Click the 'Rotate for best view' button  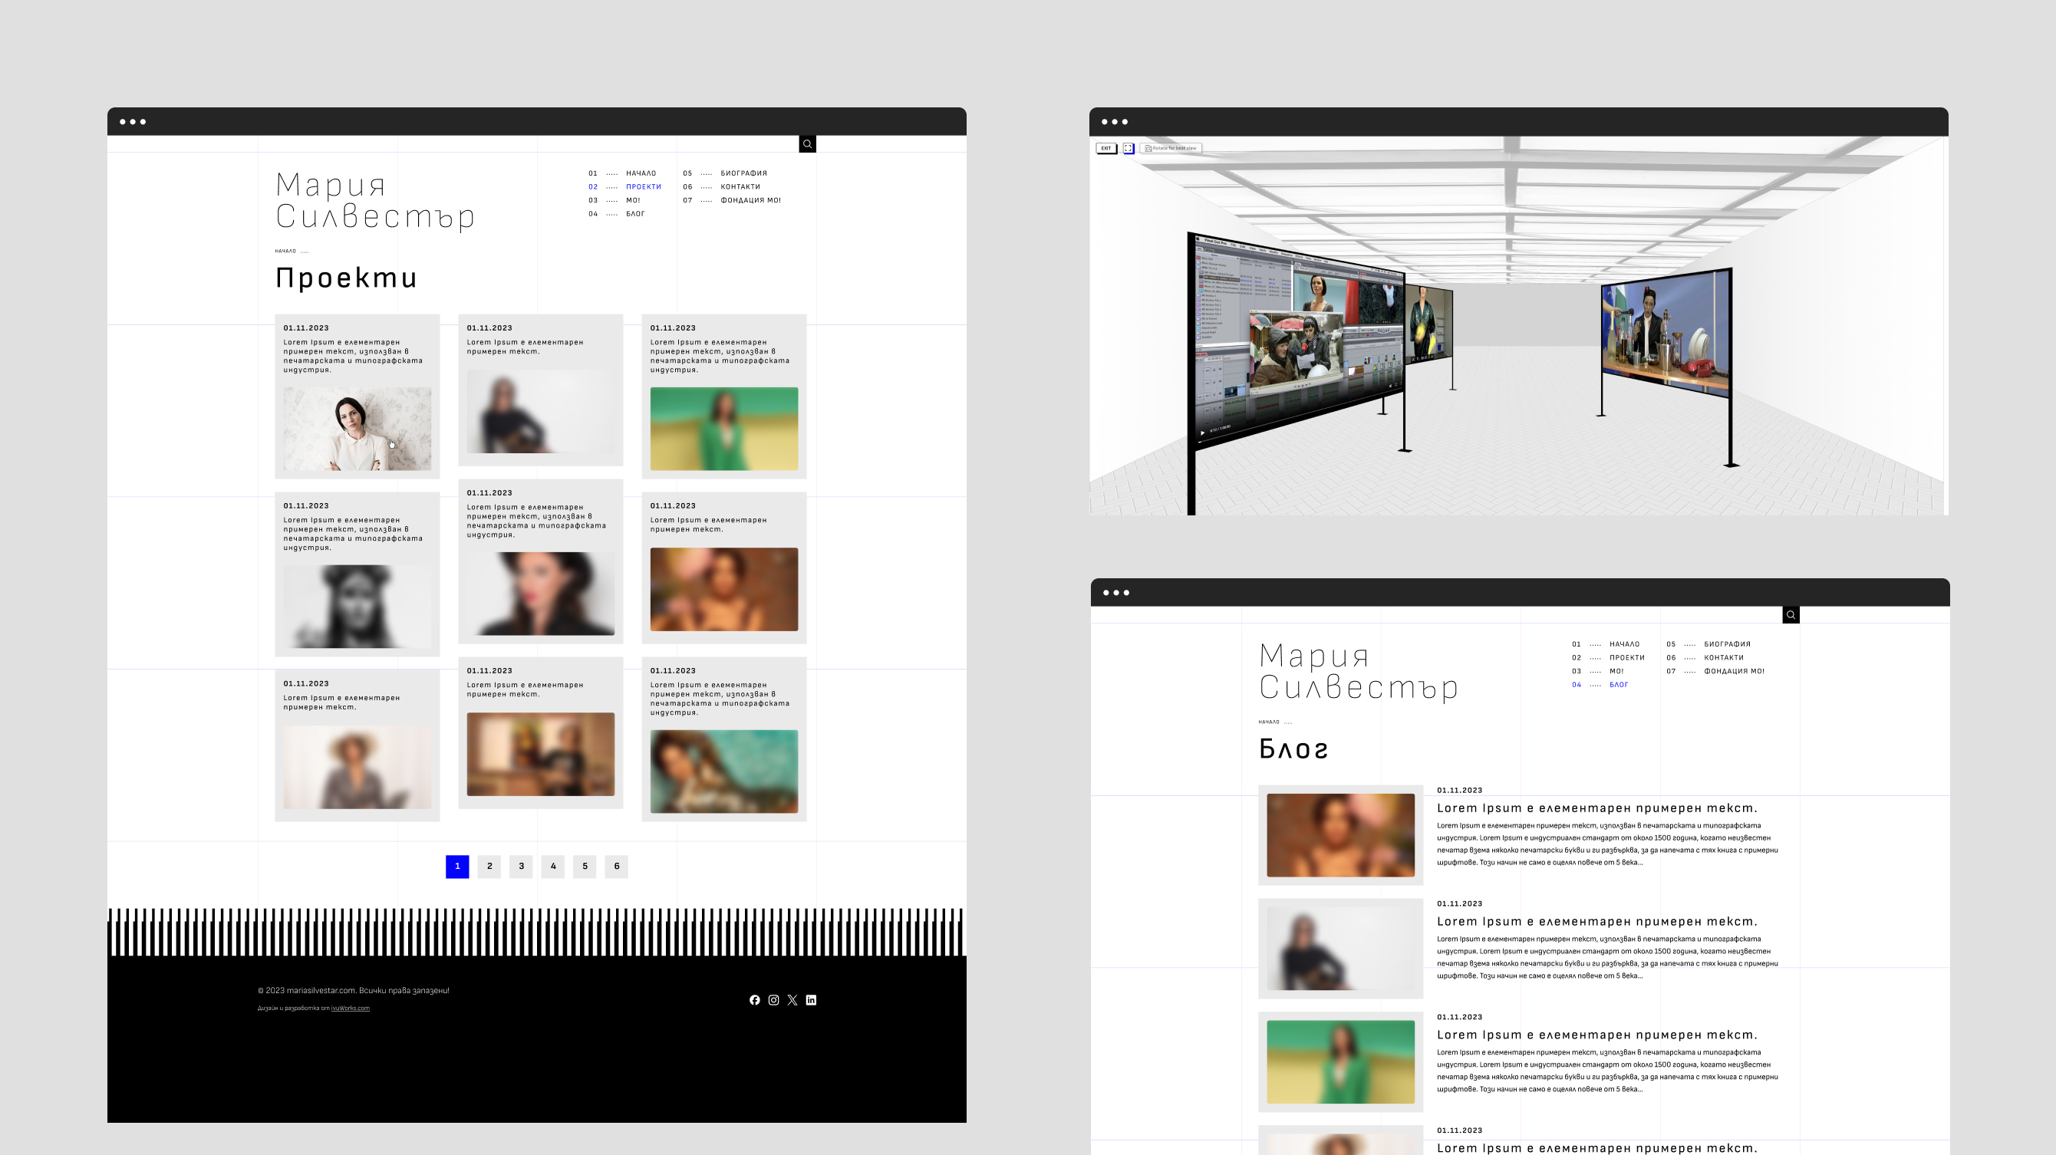[x=1170, y=148]
